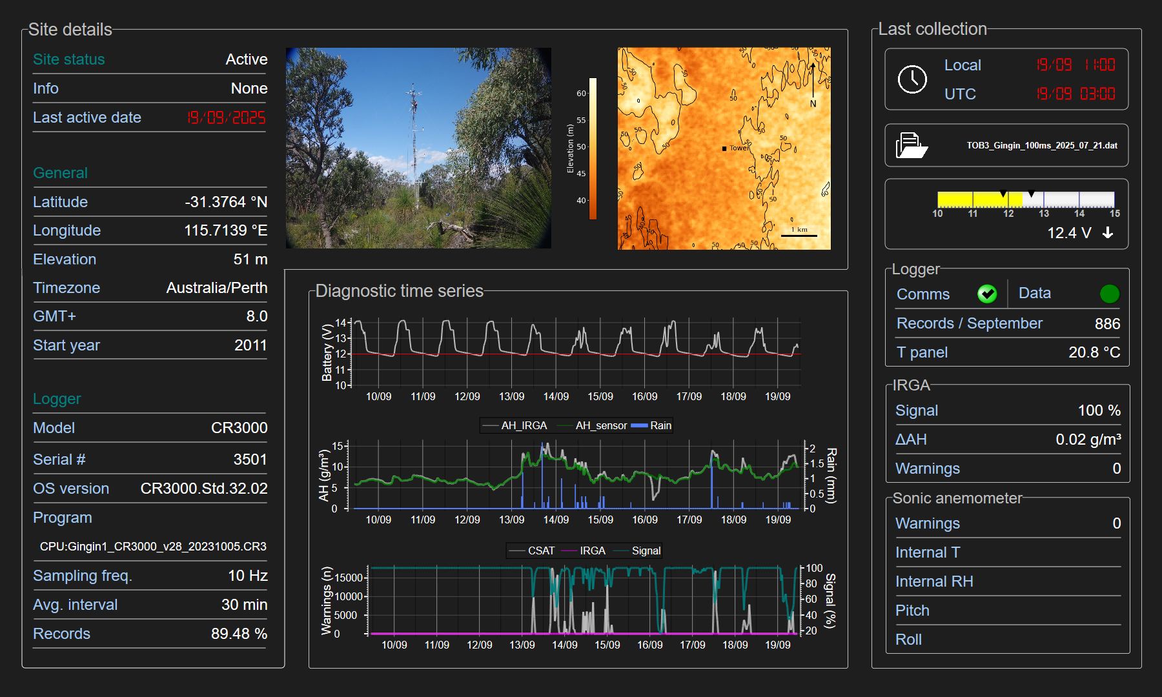Open the site tower photo
Screen dimensions: 1162x697
[x=418, y=148]
